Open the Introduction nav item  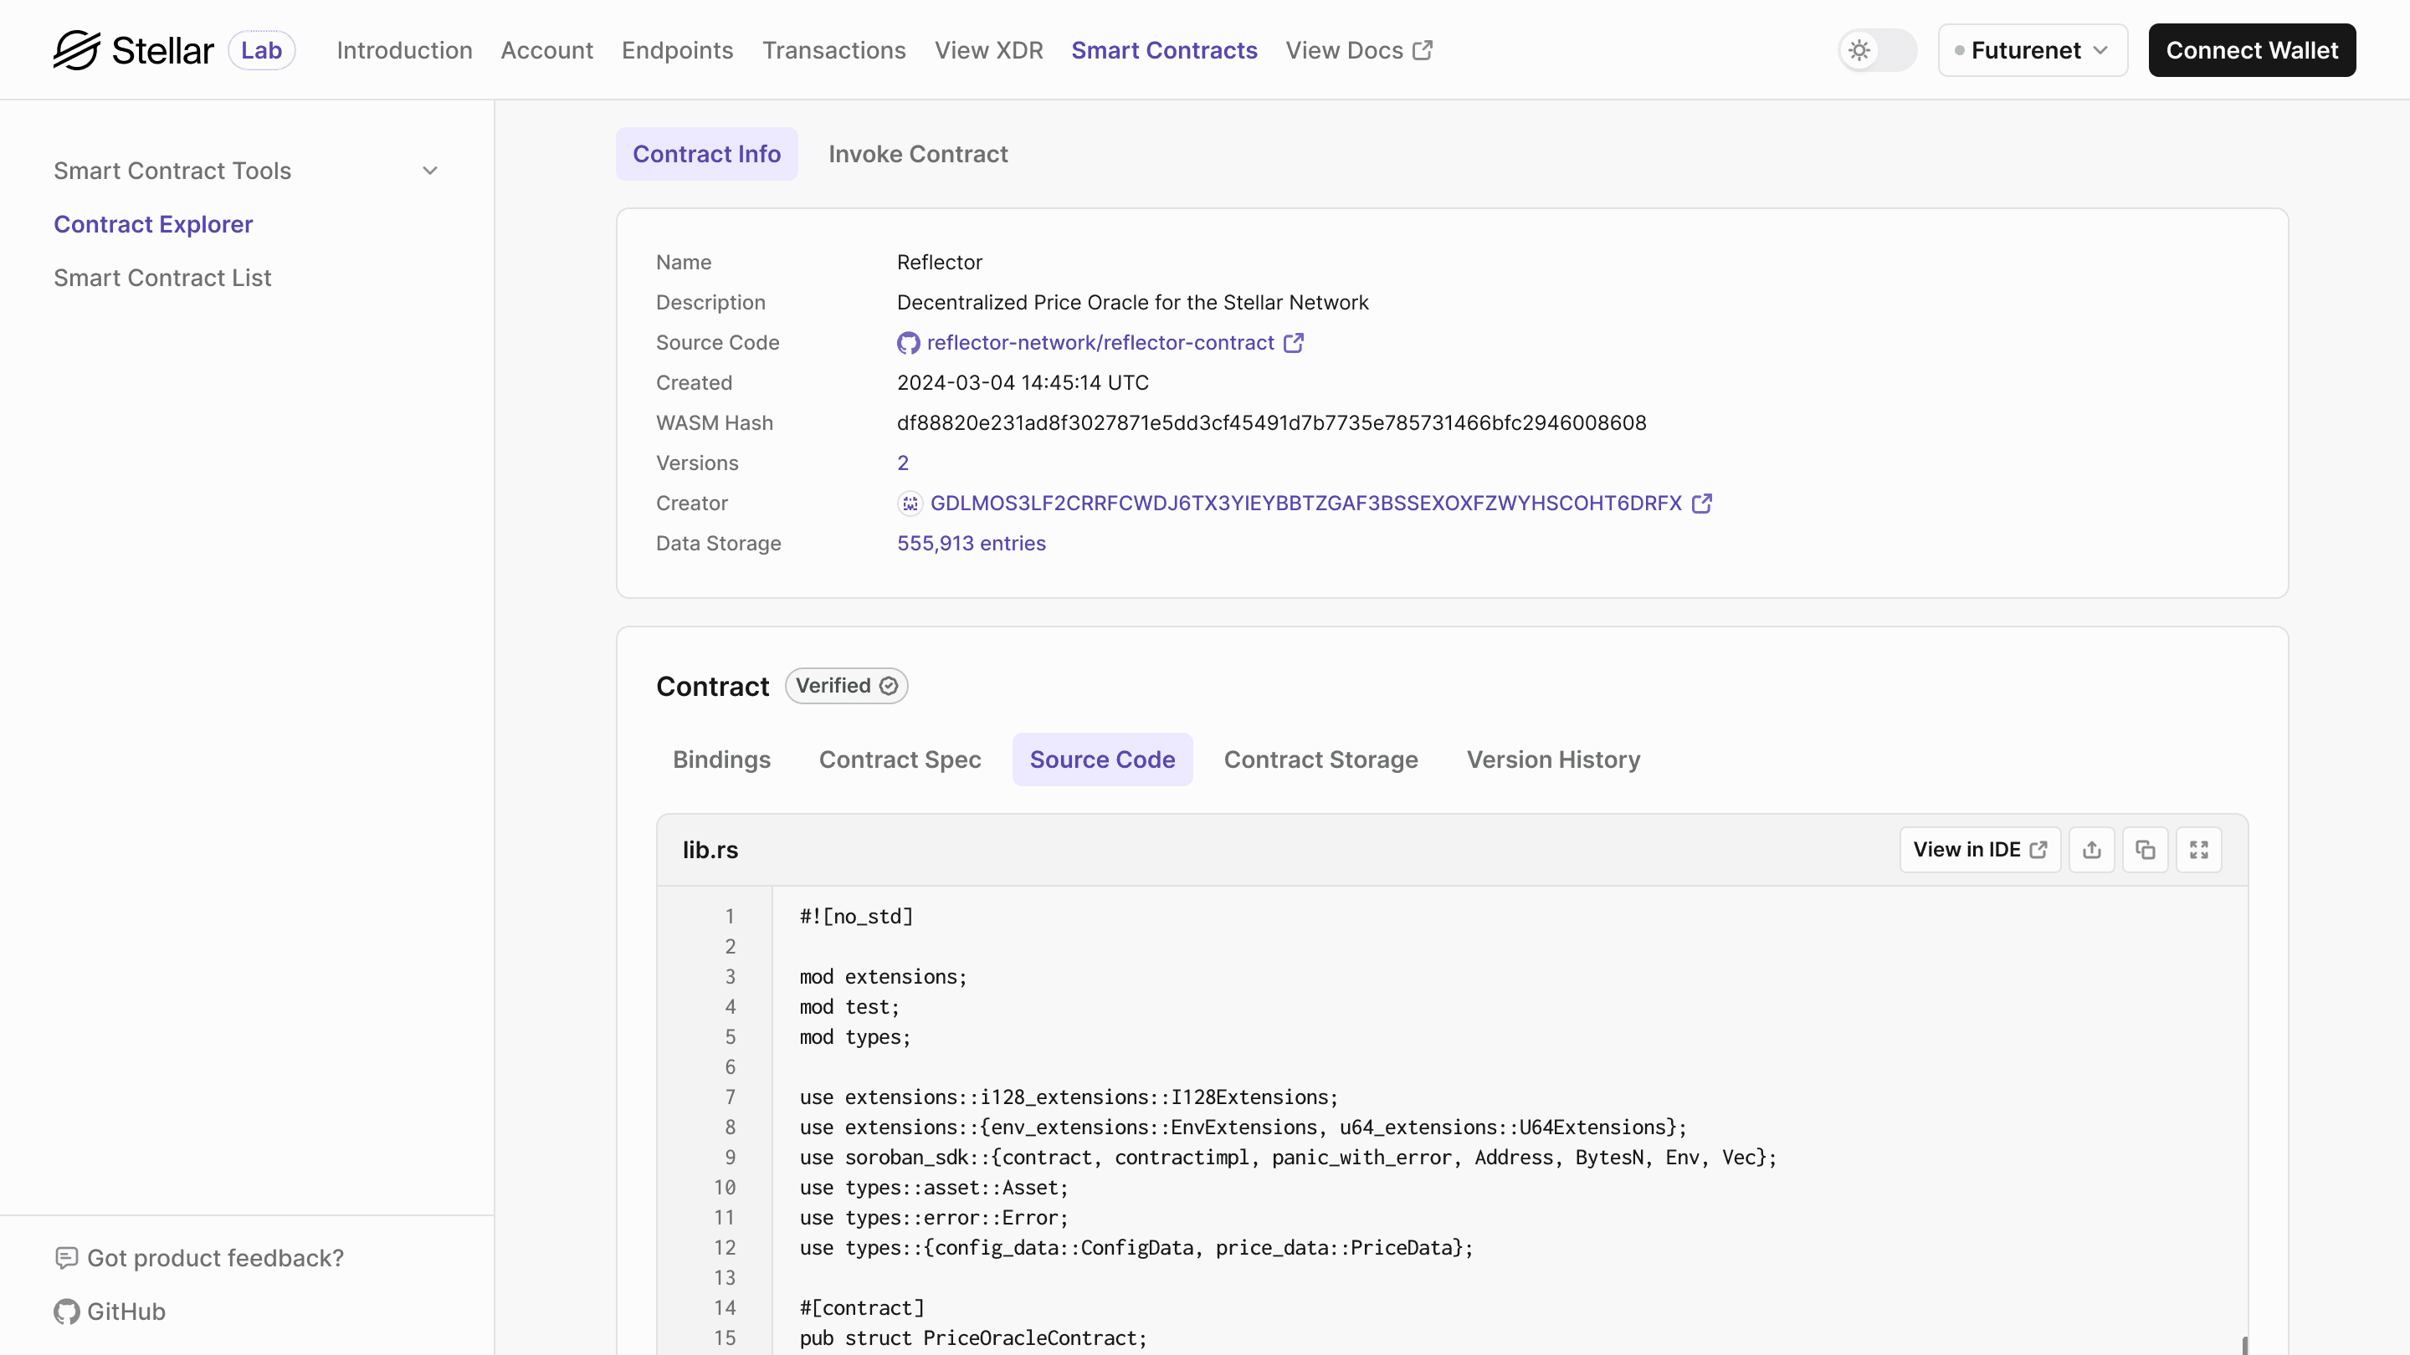pos(404,49)
